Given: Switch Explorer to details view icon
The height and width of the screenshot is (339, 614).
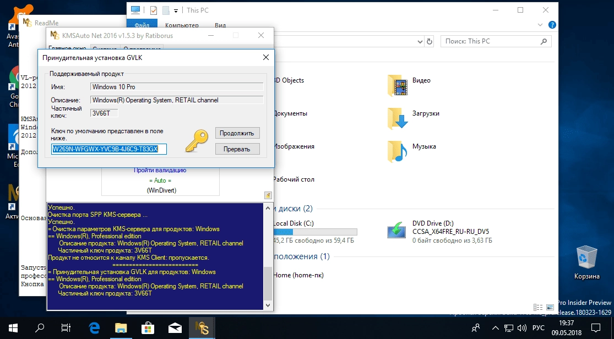Looking at the screenshot, I should point(538,308).
